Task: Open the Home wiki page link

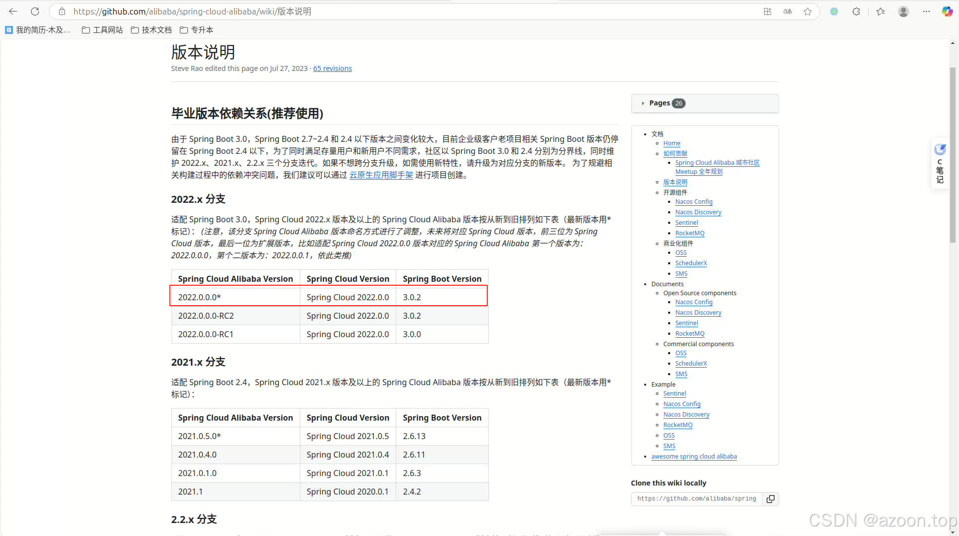Action: (x=672, y=143)
